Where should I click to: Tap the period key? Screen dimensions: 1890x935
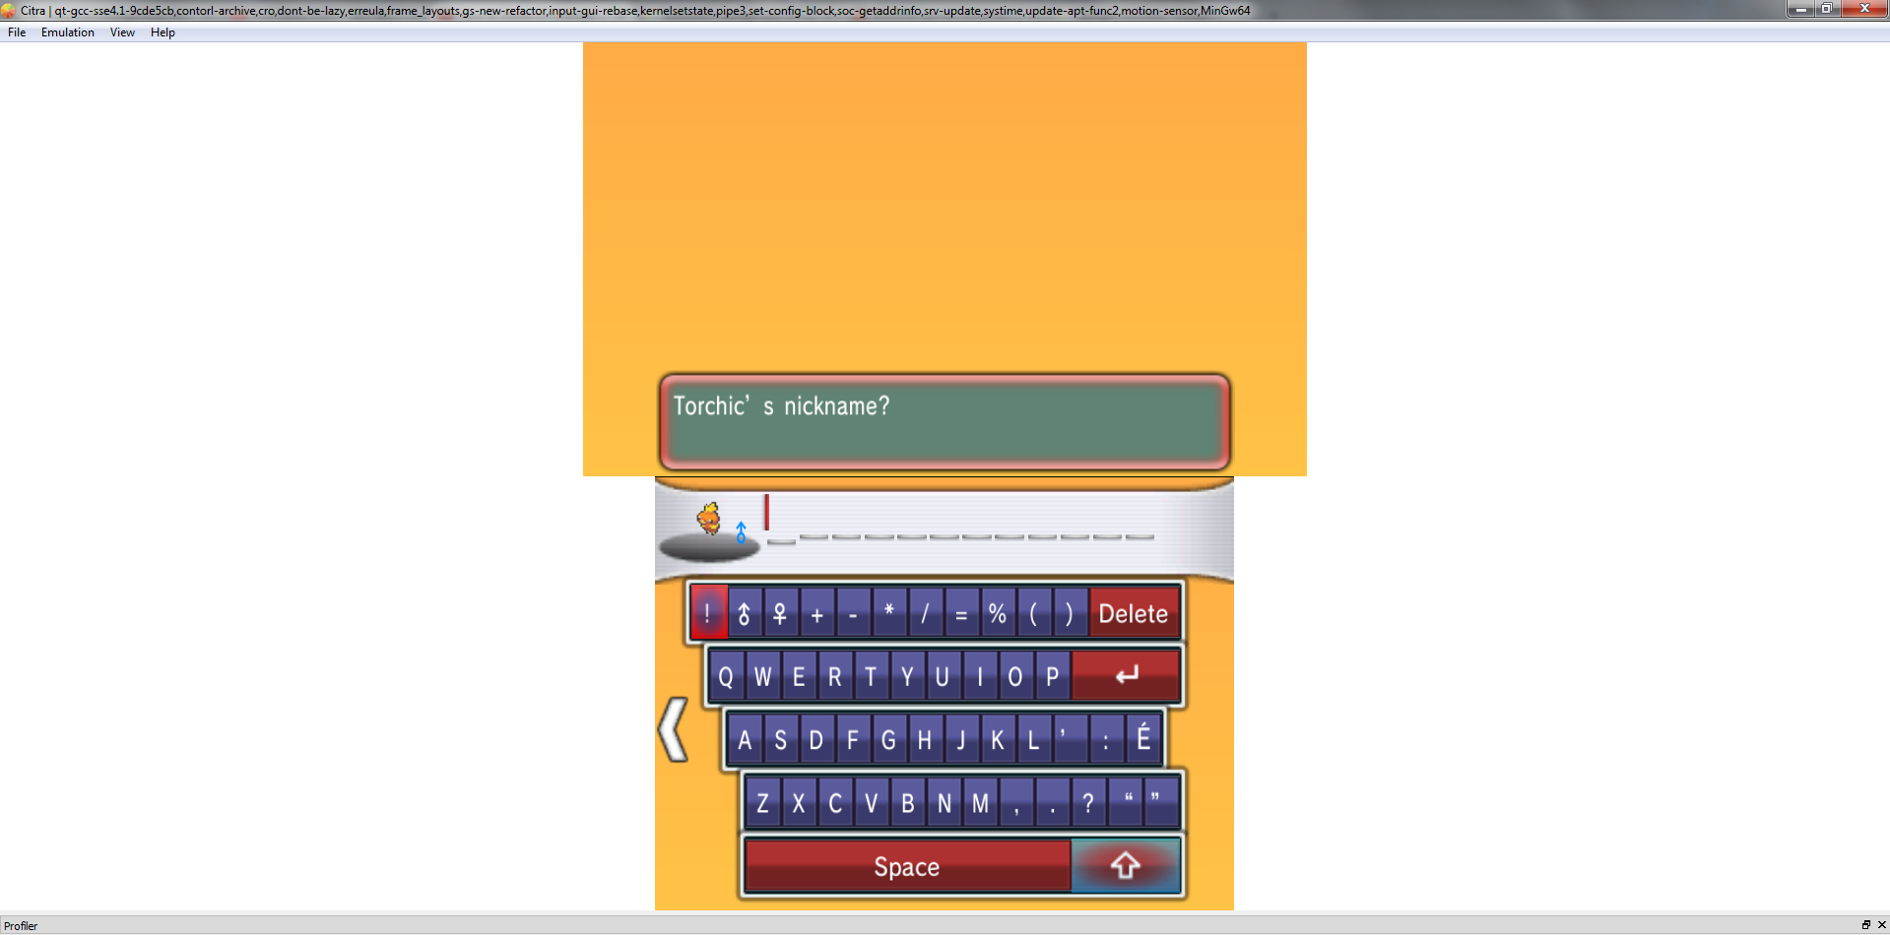coord(1052,803)
